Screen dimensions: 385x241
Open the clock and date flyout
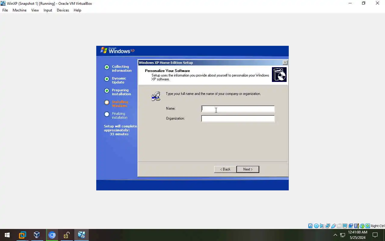(358, 235)
